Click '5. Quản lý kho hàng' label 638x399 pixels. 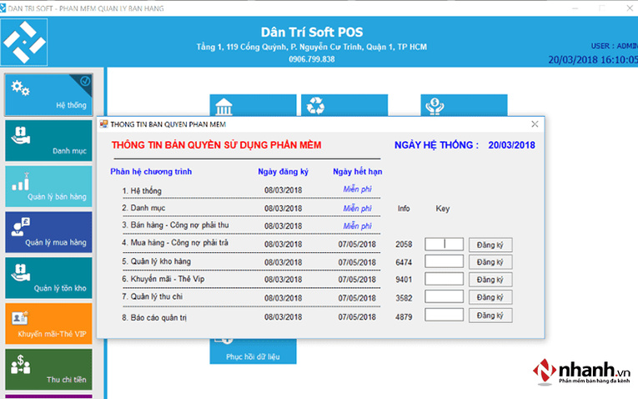(156, 261)
